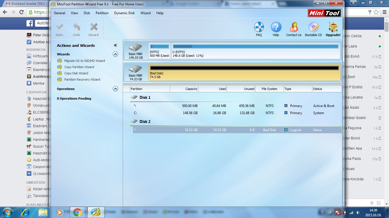Switch to Chrome on the taskbar
This screenshot has width=389, height=218.
tap(77, 212)
